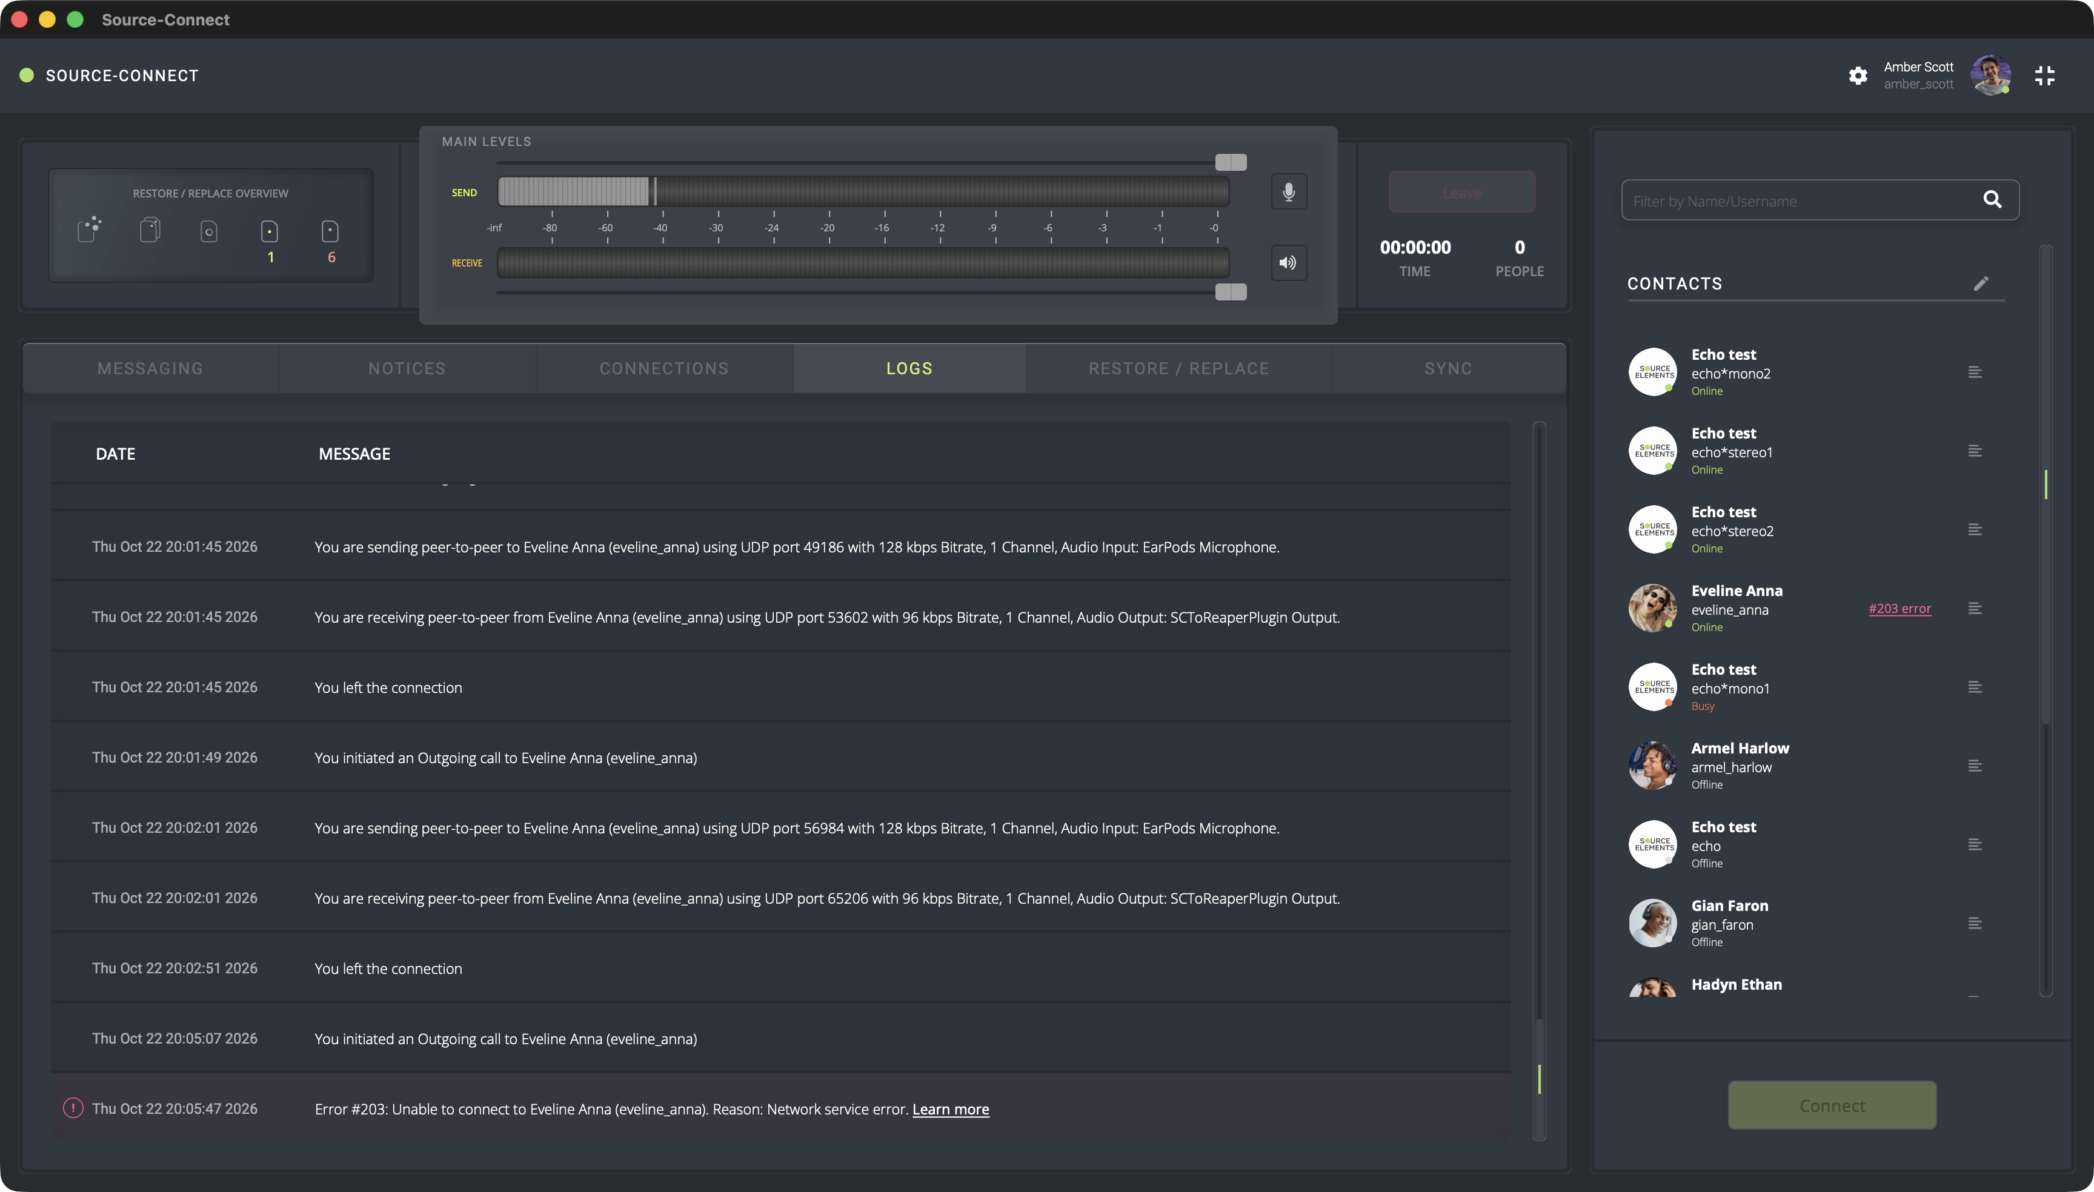
Task: Click log row 'You left the connection' 20:02:51
Action: [780, 968]
